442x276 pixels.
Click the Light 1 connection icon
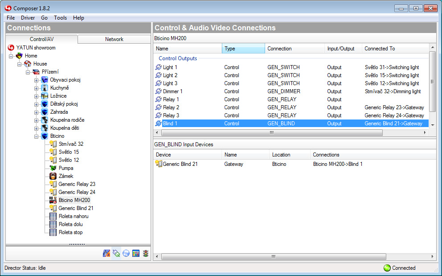click(159, 67)
